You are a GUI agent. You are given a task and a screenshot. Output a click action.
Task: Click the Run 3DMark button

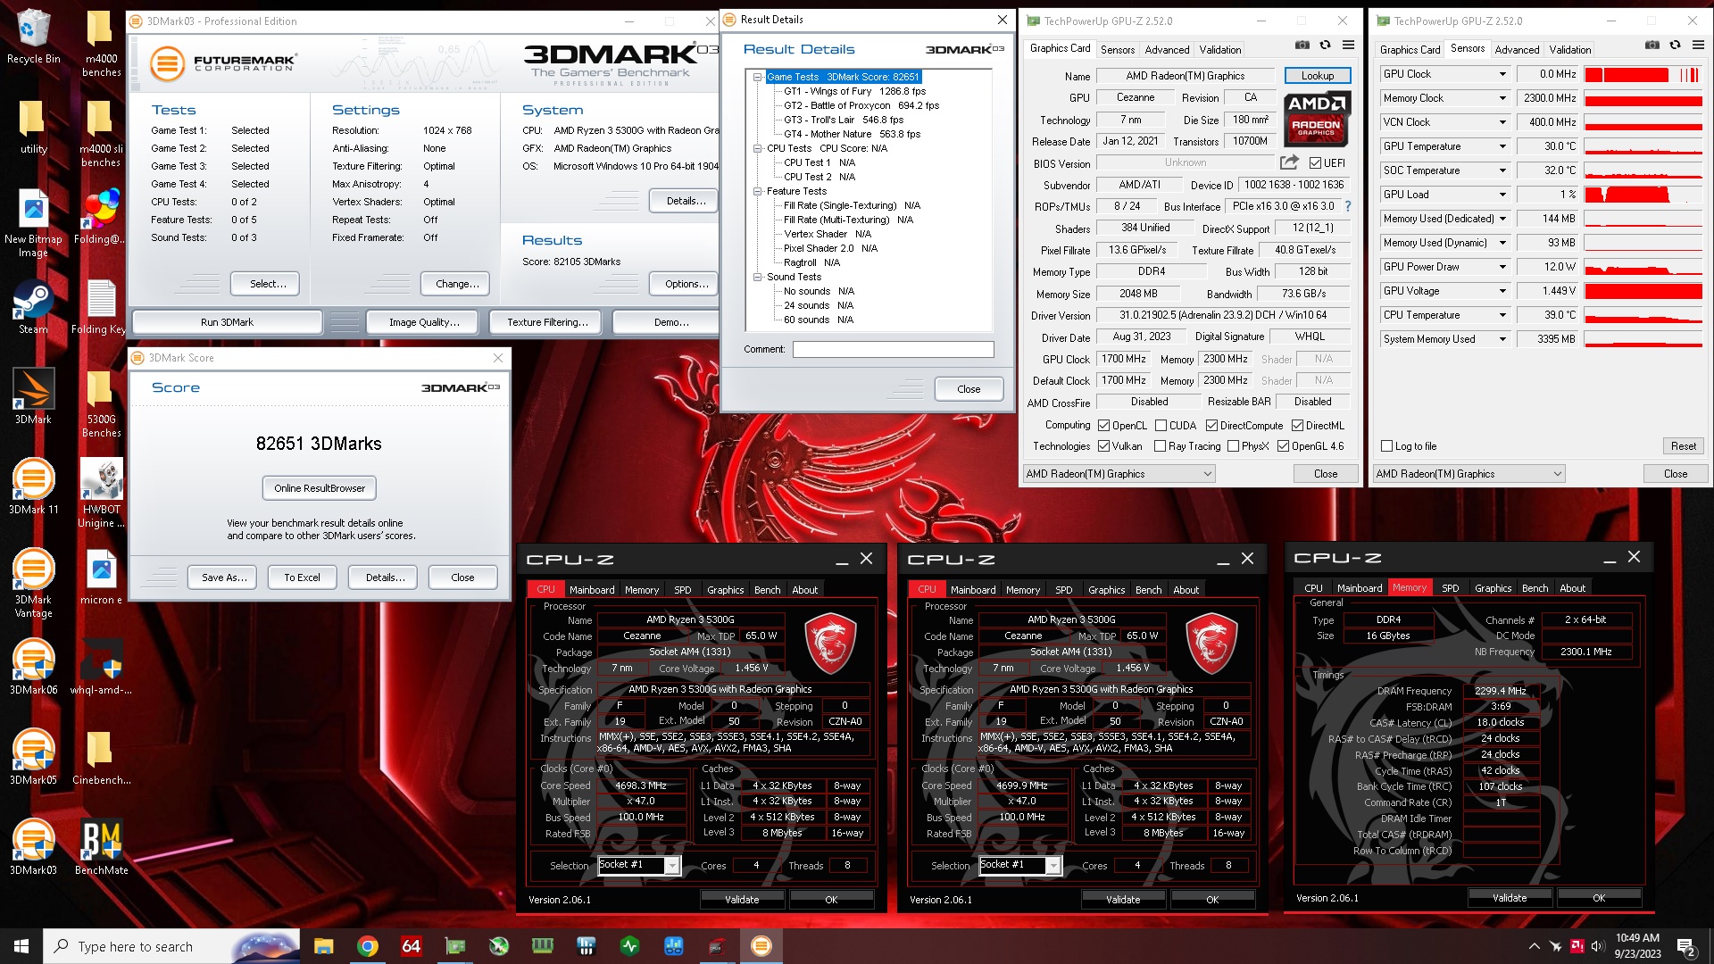point(227,322)
